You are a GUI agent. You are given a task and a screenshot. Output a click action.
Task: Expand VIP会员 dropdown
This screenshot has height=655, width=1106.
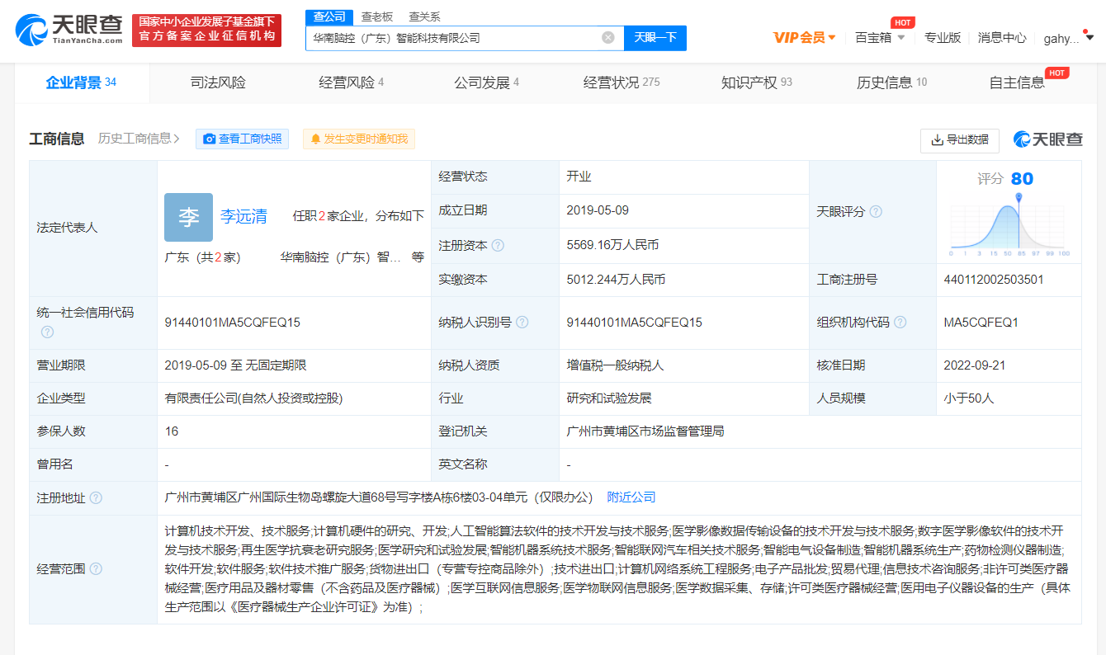(805, 37)
